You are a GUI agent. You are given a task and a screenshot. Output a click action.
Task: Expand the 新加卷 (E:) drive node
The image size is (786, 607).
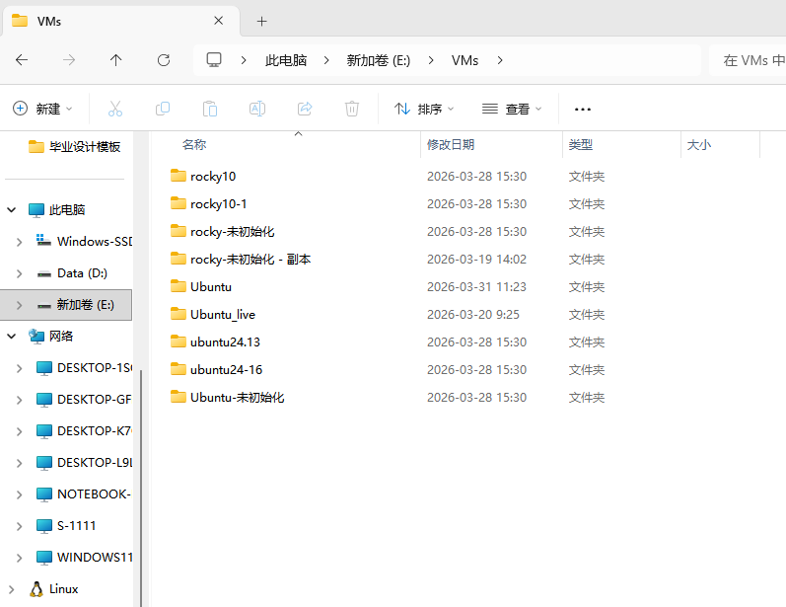pos(19,305)
